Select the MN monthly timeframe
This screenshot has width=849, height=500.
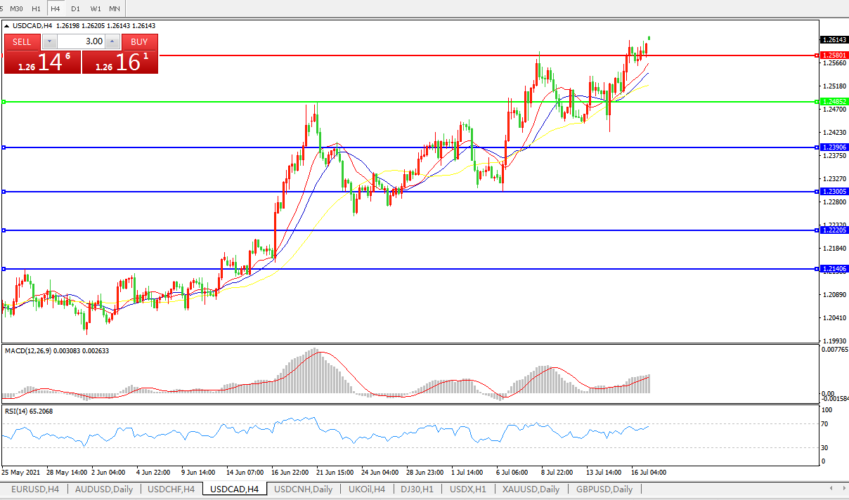pyautogui.click(x=115, y=8)
